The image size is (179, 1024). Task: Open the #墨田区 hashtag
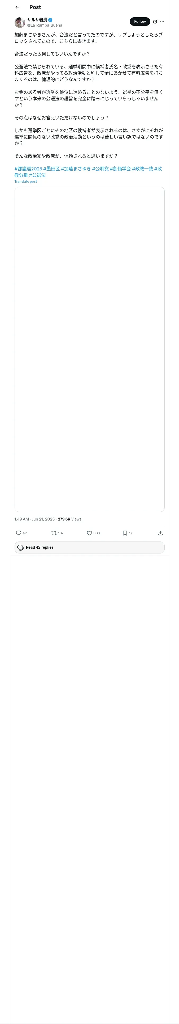[x=51, y=169]
